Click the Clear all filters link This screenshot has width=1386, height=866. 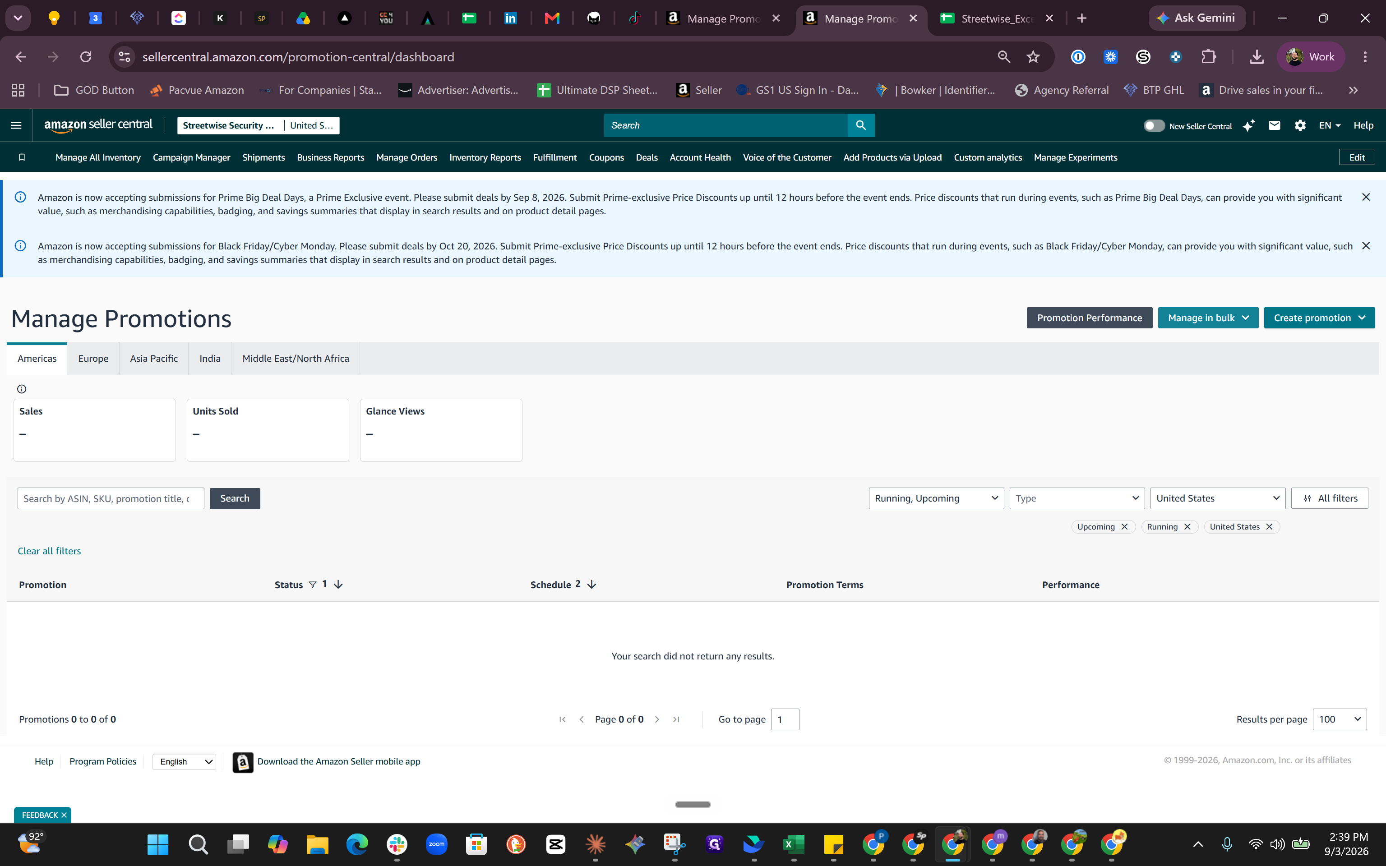pyautogui.click(x=49, y=551)
